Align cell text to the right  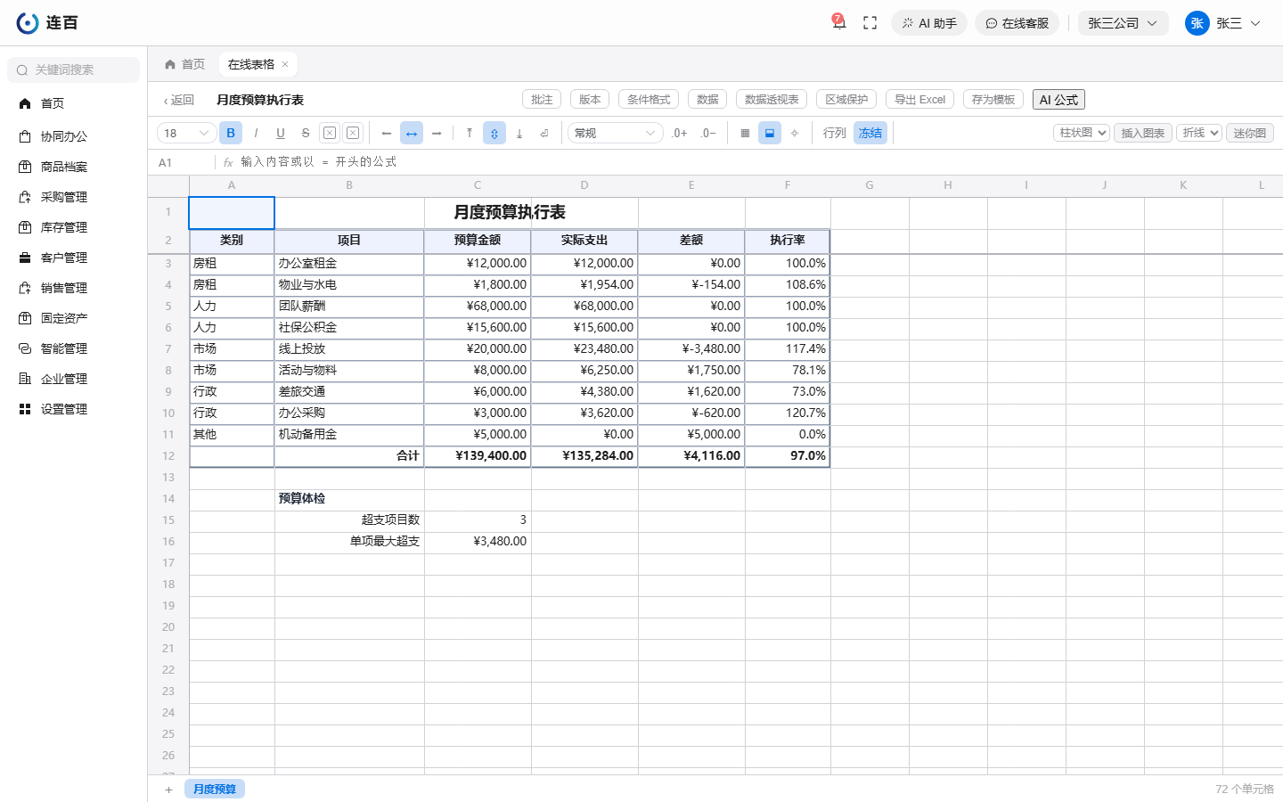pyautogui.click(x=437, y=133)
